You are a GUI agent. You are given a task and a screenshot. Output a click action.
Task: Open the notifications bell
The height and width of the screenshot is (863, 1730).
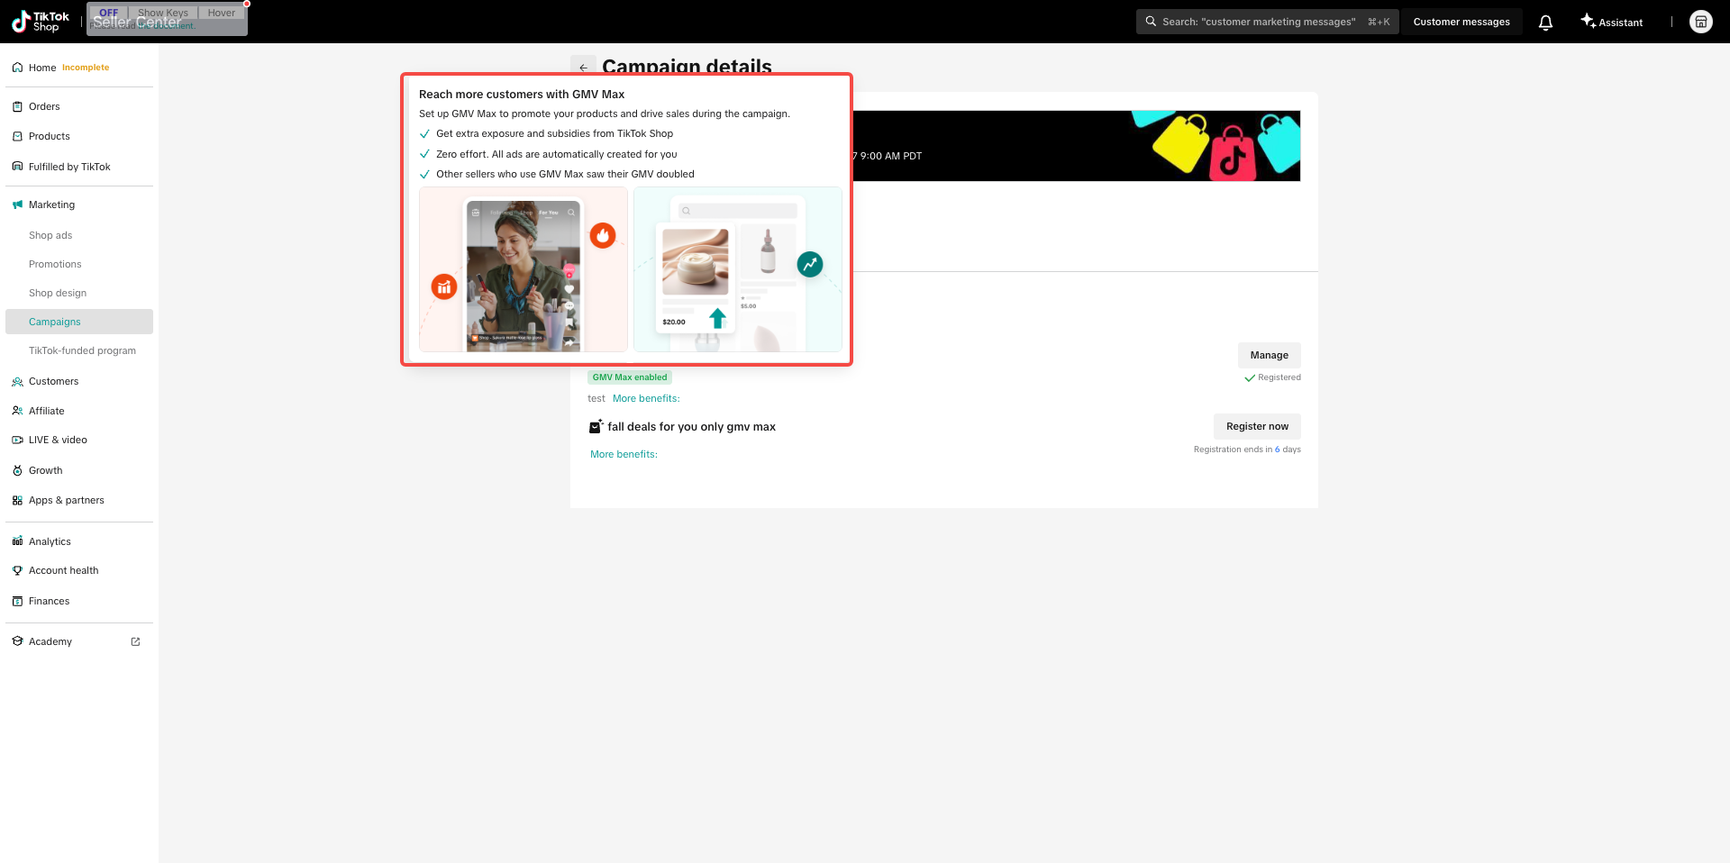[x=1545, y=23]
